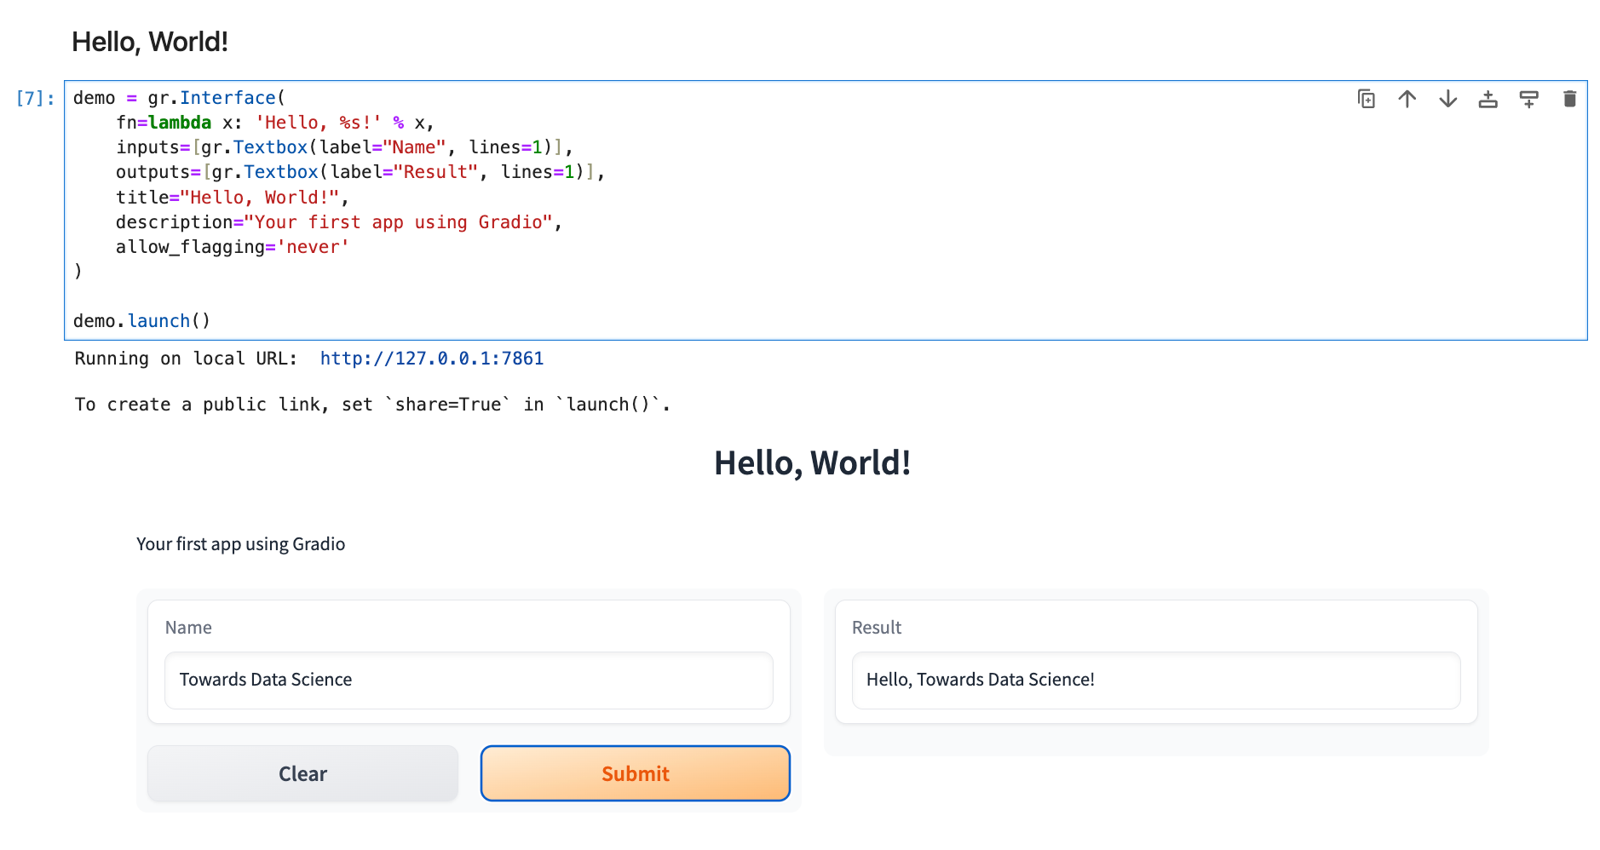Click the duplicate cell icon

(x=1366, y=99)
